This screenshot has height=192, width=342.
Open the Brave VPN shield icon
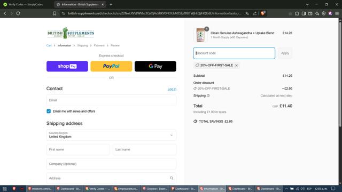[x=324, y=13]
